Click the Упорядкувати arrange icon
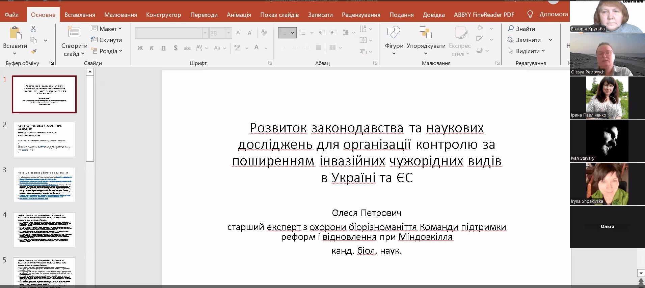 (426, 33)
